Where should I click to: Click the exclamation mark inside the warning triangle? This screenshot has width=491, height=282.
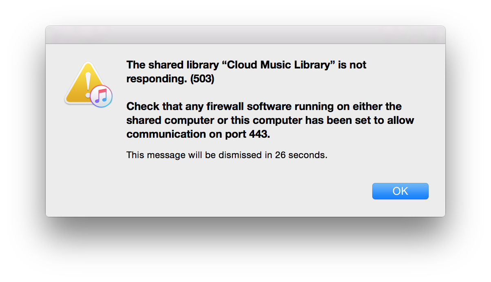pos(86,82)
